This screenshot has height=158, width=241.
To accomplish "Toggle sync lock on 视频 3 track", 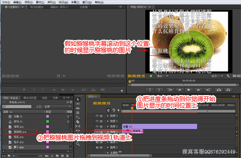I will pyautogui.click(x=101, y=121).
